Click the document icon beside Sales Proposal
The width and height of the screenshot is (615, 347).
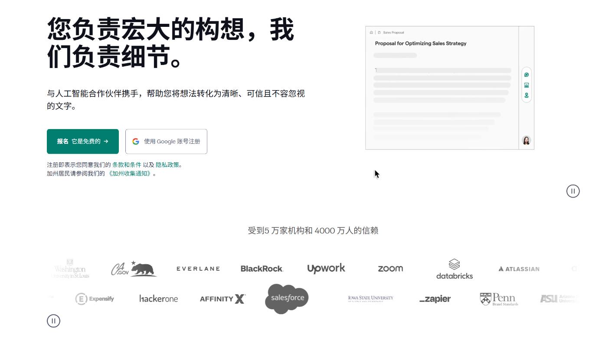[379, 32]
